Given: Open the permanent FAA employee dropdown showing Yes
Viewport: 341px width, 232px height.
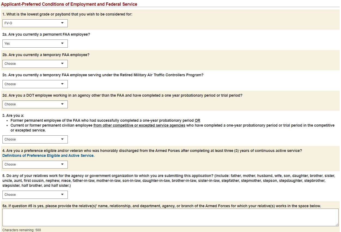Looking at the screenshot, I should (x=35, y=44).
